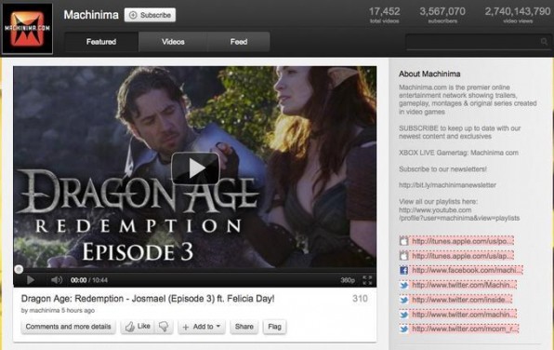Click the small play button in the player bar
The height and width of the screenshot is (350, 554).
[x=31, y=280]
